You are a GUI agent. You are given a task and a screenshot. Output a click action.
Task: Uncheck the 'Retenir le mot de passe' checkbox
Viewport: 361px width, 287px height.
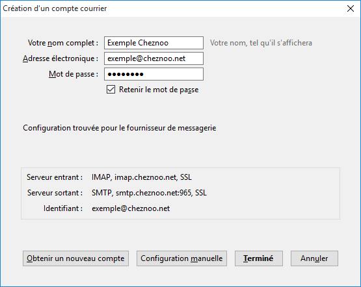coord(111,90)
